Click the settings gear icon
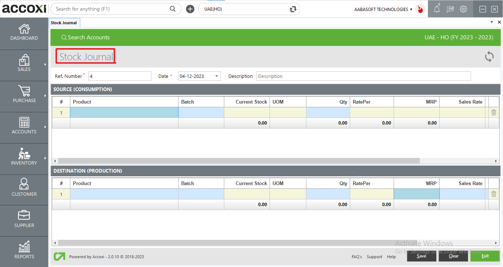503x267 pixels. click(x=463, y=9)
